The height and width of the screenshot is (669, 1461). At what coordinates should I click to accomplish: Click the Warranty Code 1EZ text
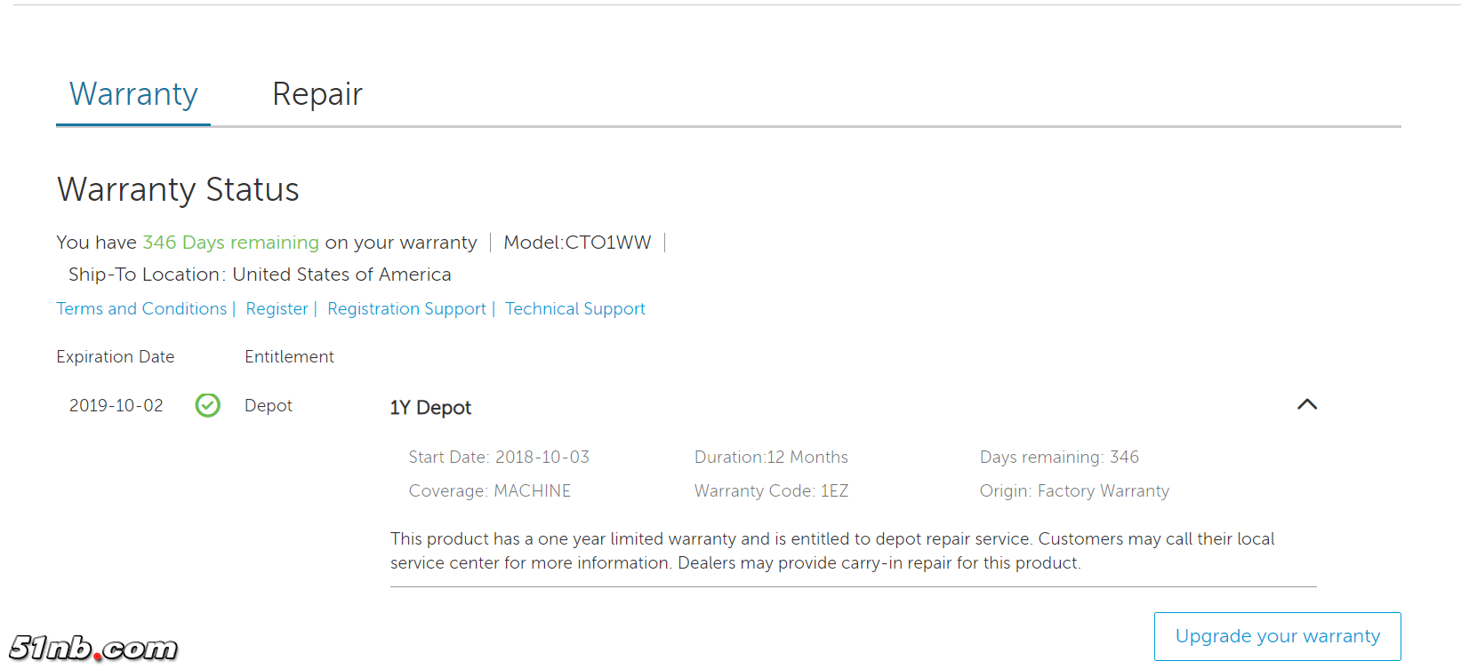771,491
